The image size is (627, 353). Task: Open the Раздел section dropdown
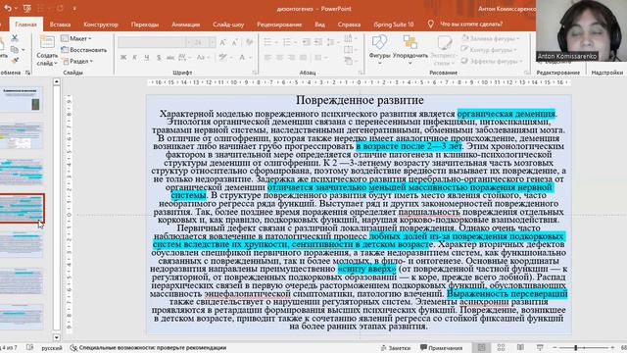click(77, 61)
